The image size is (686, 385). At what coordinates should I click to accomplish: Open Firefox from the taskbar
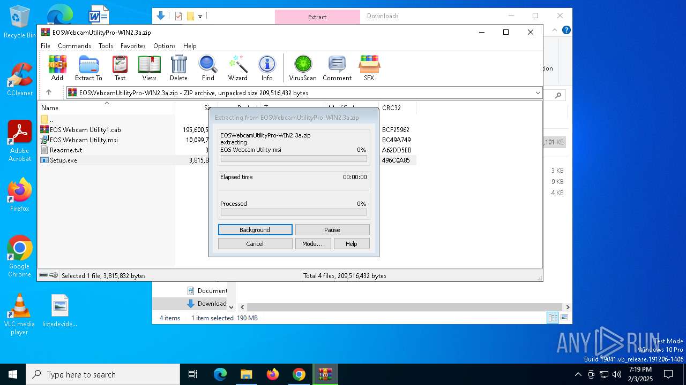coord(273,374)
